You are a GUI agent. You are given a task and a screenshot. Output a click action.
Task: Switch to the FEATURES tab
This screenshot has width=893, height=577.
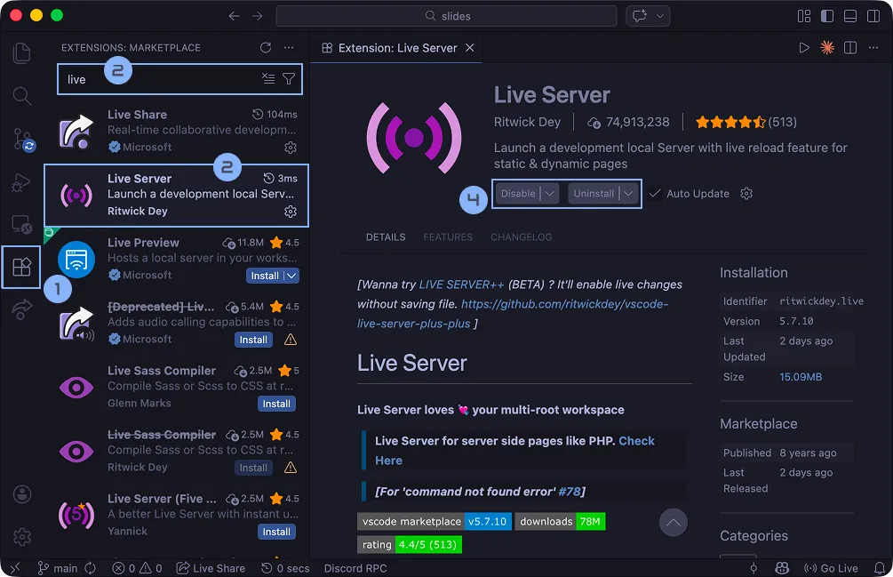pyautogui.click(x=448, y=237)
